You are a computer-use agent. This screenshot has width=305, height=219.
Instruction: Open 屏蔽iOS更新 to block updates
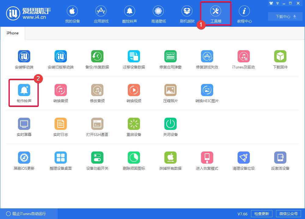[24, 158]
